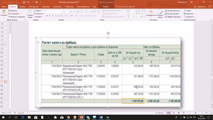This screenshot has height=120, width=213.
Task: Switch to Reading view icon in status bar
Action: point(179,113)
